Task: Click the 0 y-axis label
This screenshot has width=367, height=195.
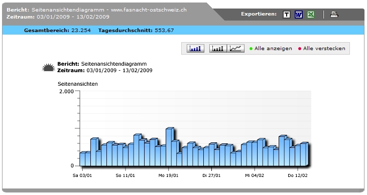Action: 72,166
